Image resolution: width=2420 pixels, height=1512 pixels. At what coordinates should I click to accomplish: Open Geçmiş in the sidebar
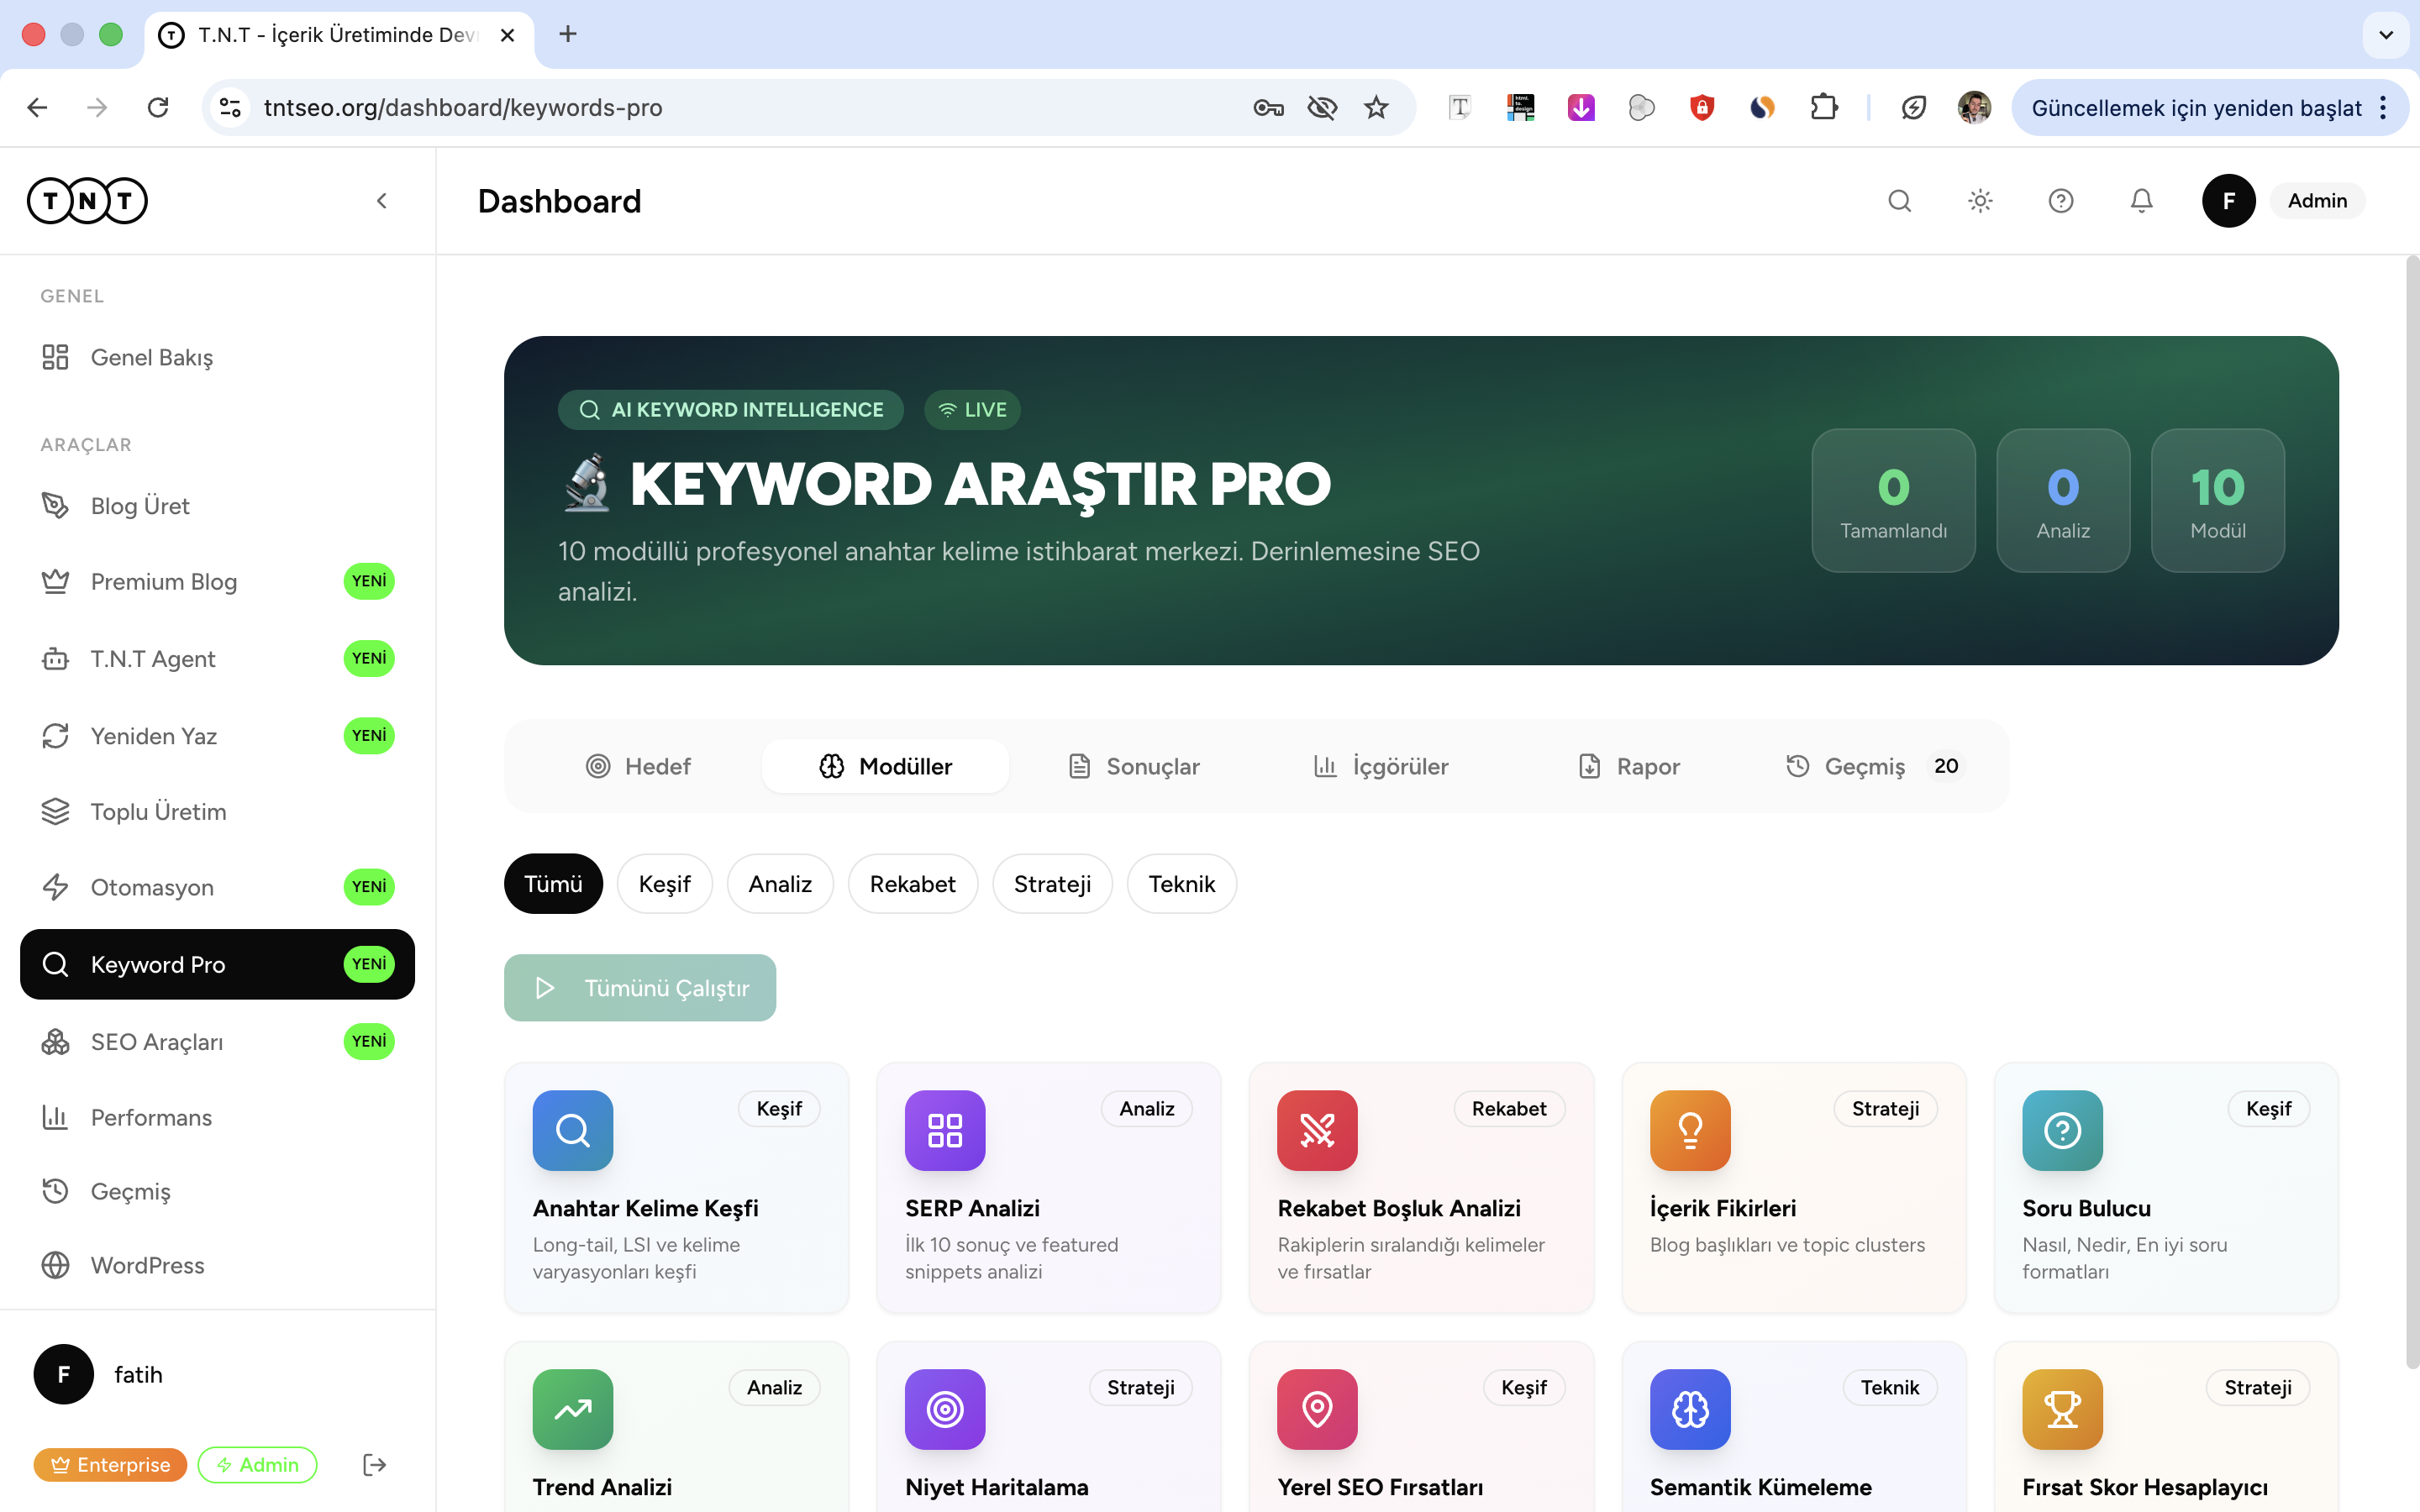[x=217, y=1191]
